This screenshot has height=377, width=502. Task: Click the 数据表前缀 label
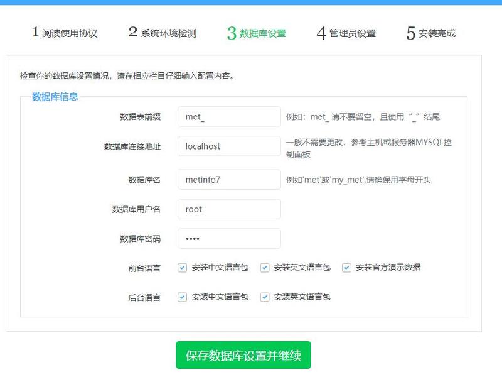click(x=140, y=117)
